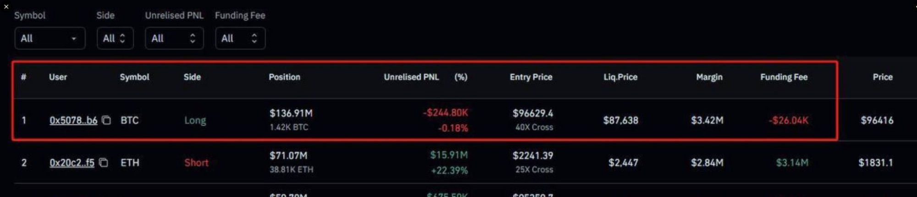Sort by Position column header
The height and width of the screenshot is (197, 917).
(284, 77)
